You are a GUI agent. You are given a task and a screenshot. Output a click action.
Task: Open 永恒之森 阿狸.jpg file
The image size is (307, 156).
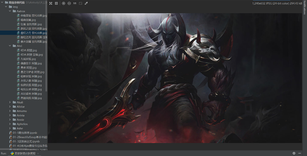[29, 81]
